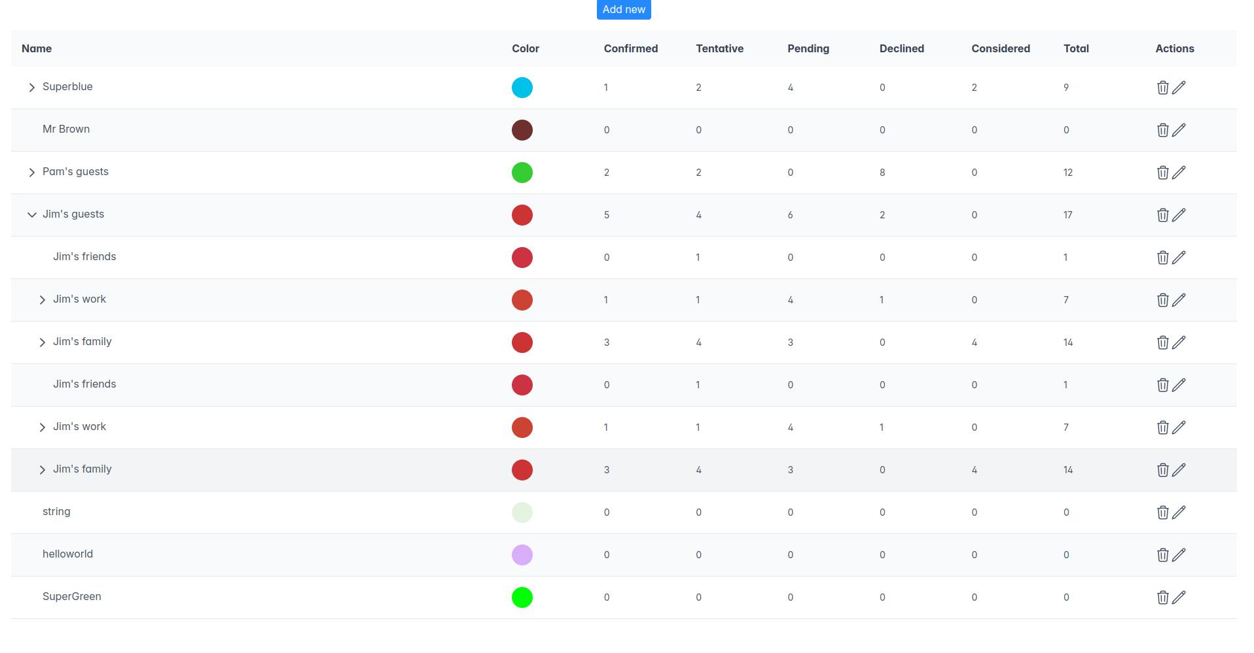
Task: Expand the Pam's guests group
Action: coord(31,173)
